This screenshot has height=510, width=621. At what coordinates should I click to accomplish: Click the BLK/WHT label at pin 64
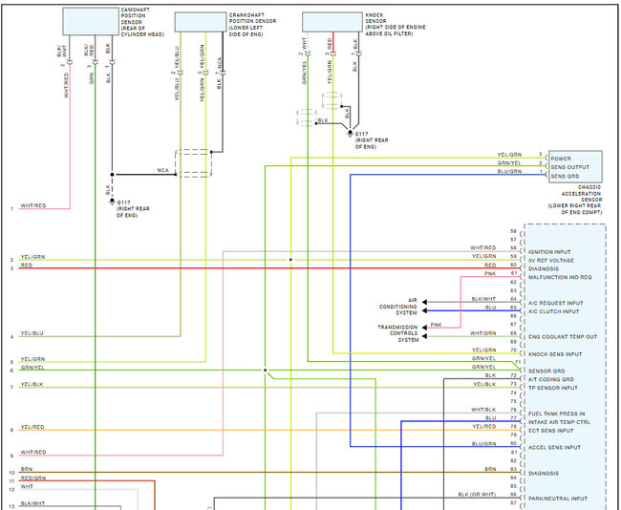[483, 299]
